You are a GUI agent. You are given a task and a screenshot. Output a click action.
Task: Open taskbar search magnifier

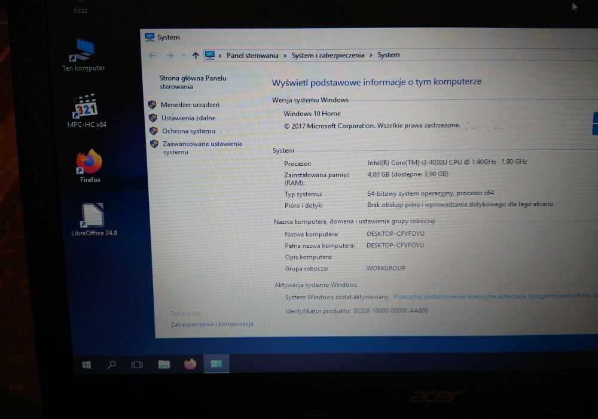112,365
